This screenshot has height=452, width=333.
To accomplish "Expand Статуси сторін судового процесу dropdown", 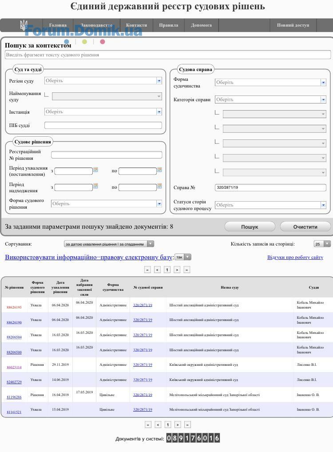I will [x=323, y=205].
